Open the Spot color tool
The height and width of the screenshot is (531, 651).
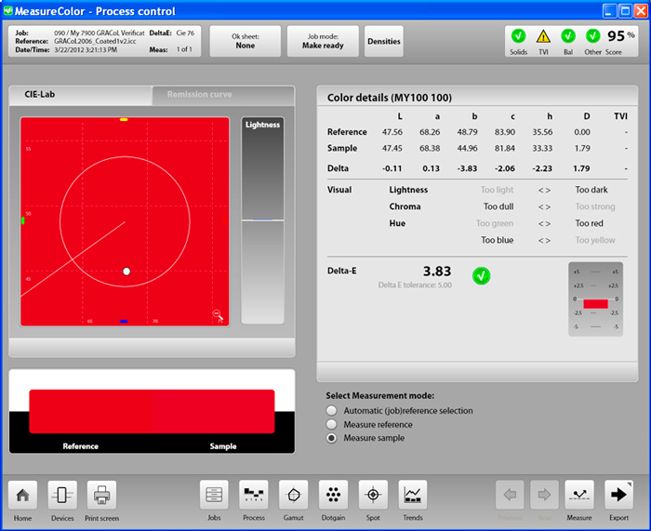[374, 495]
